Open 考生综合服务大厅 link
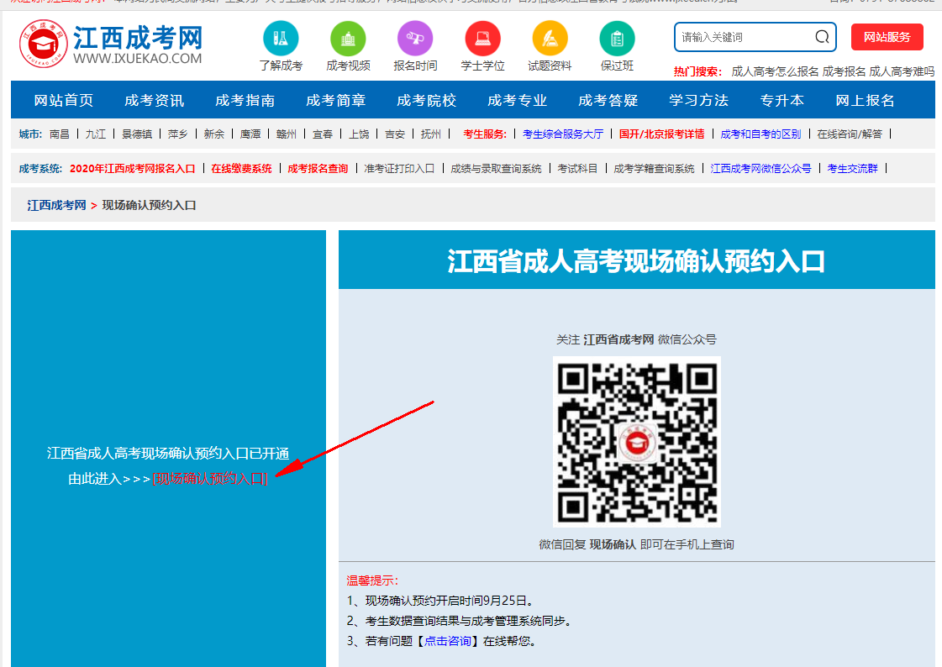The width and height of the screenshot is (942, 667). tap(563, 134)
